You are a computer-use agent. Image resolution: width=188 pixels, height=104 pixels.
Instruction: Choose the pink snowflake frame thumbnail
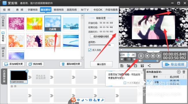point(16,24)
